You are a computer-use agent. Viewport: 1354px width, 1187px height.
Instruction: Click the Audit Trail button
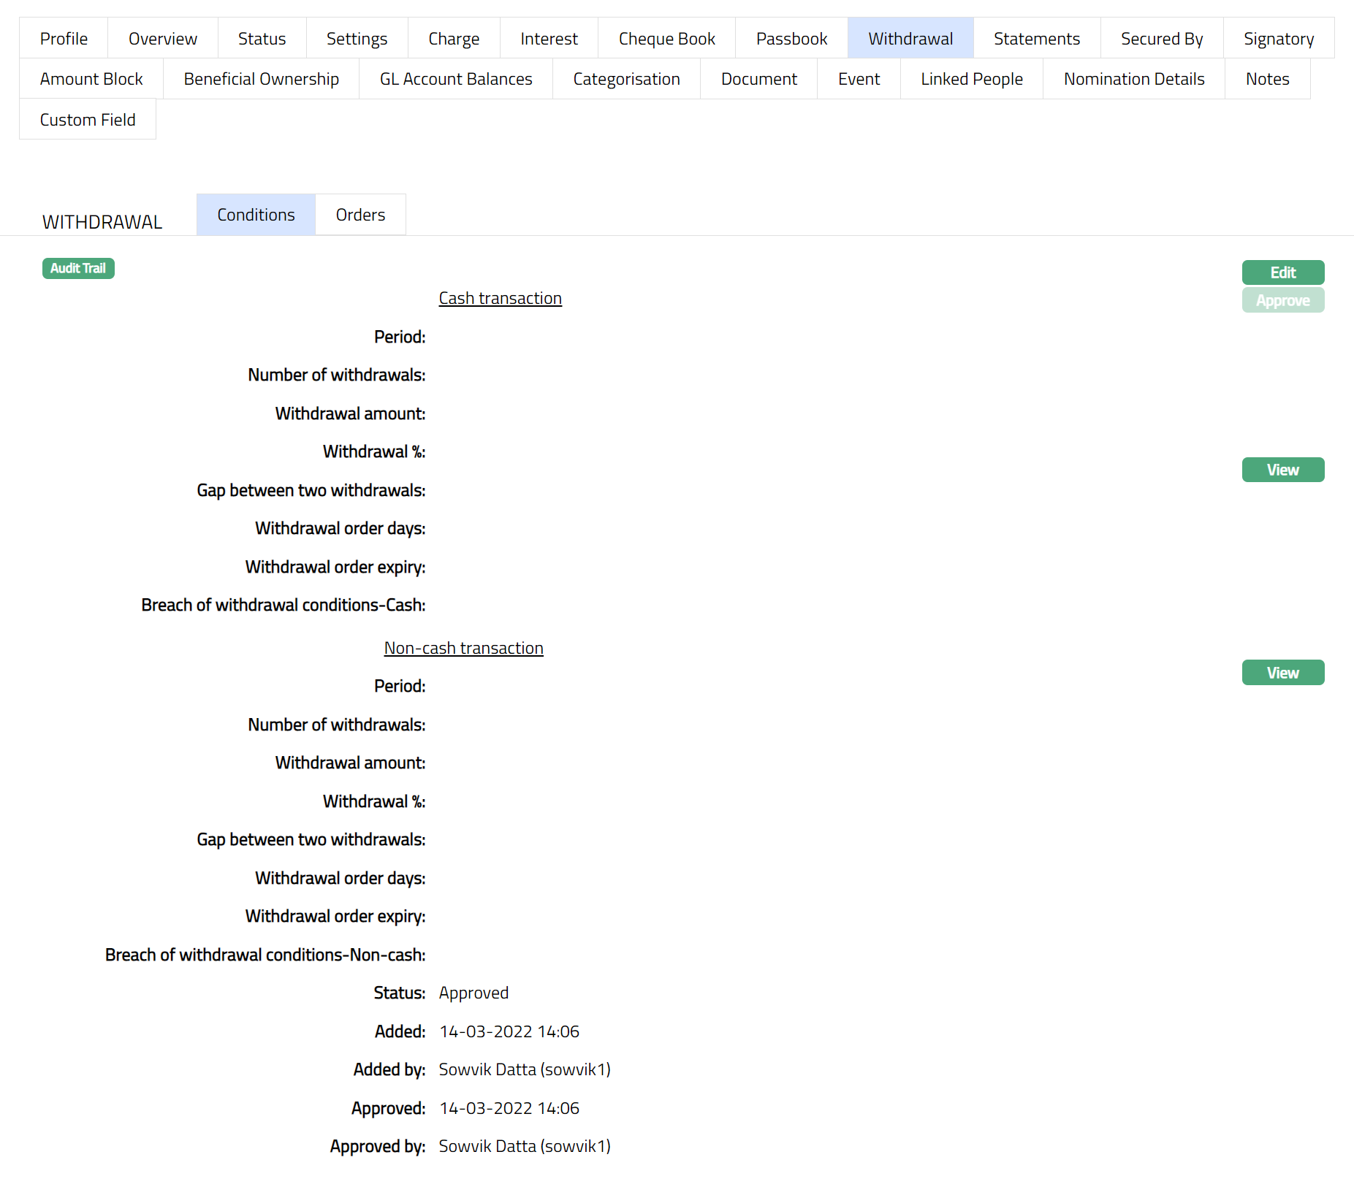(x=78, y=268)
